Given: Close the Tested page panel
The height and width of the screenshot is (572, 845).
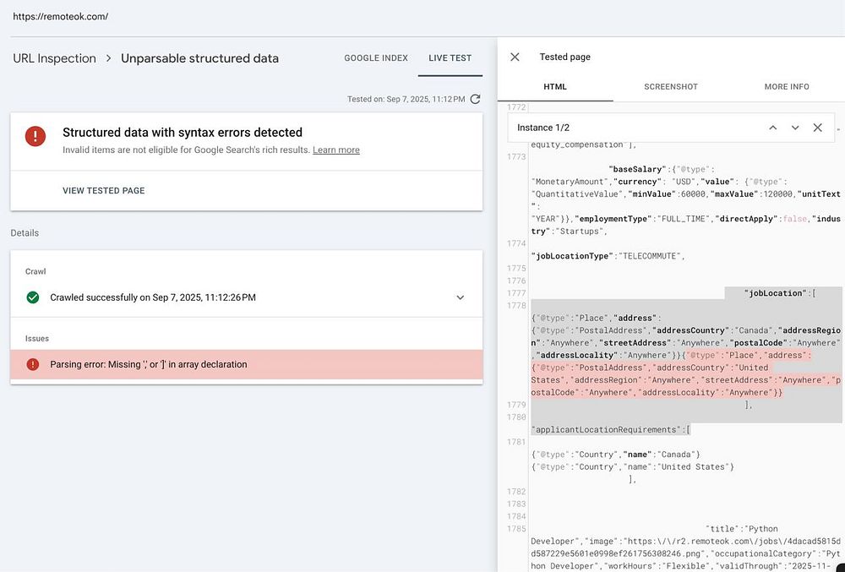Looking at the screenshot, I should (x=515, y=57).
